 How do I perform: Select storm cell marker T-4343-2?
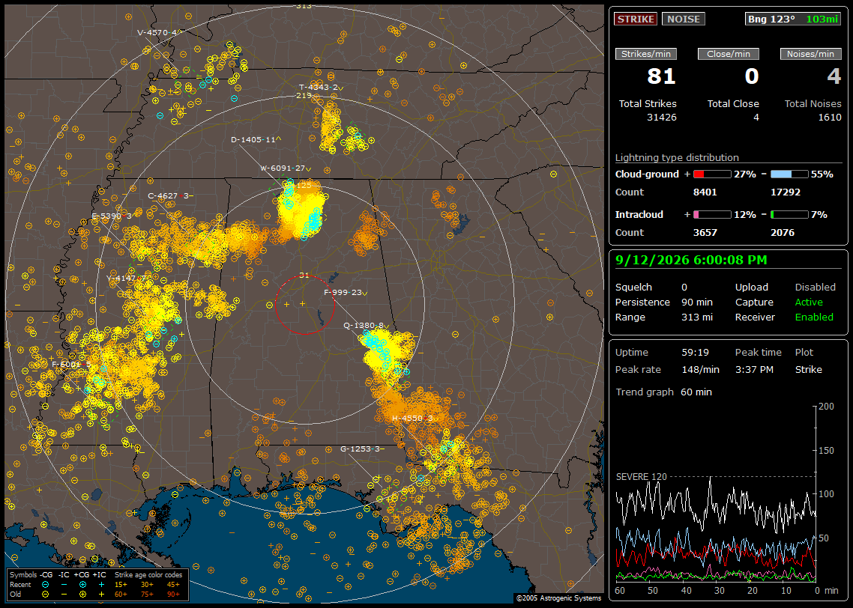point(321,88)
